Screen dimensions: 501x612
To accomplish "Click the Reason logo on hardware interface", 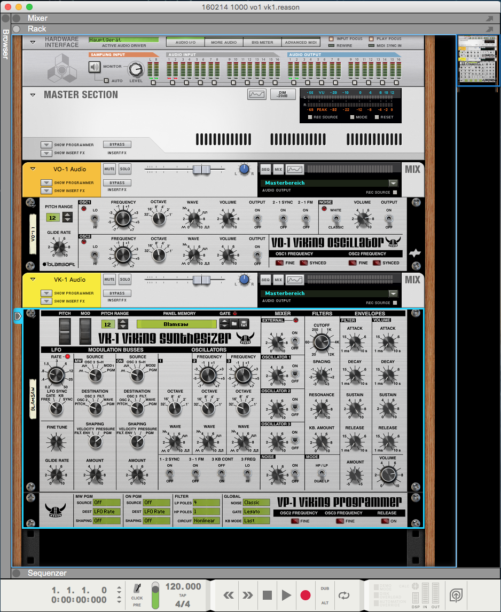I will [62, 68].
